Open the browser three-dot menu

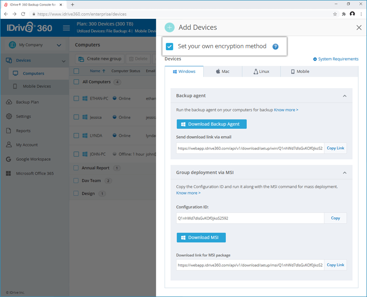361,14
